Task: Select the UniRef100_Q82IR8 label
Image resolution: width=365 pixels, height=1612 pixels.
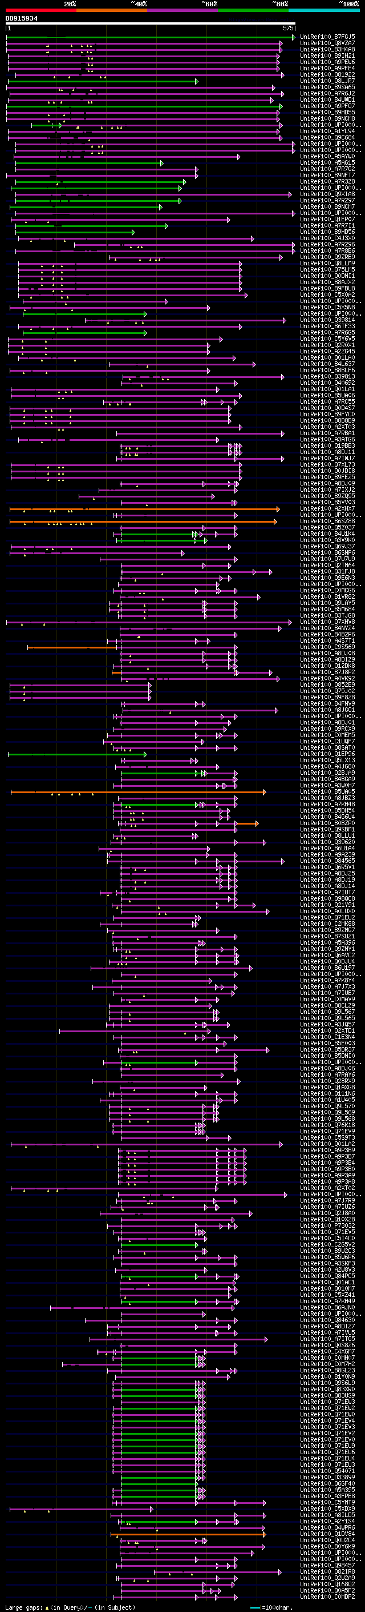Action: pos(327,1571)
